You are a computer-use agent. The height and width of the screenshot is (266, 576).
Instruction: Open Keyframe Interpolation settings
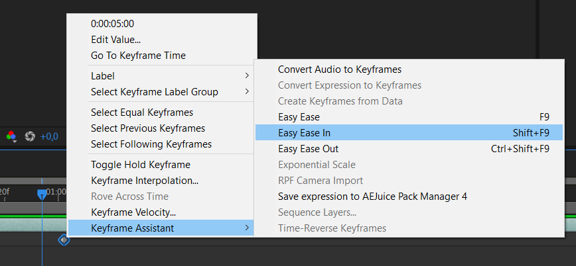145,181
